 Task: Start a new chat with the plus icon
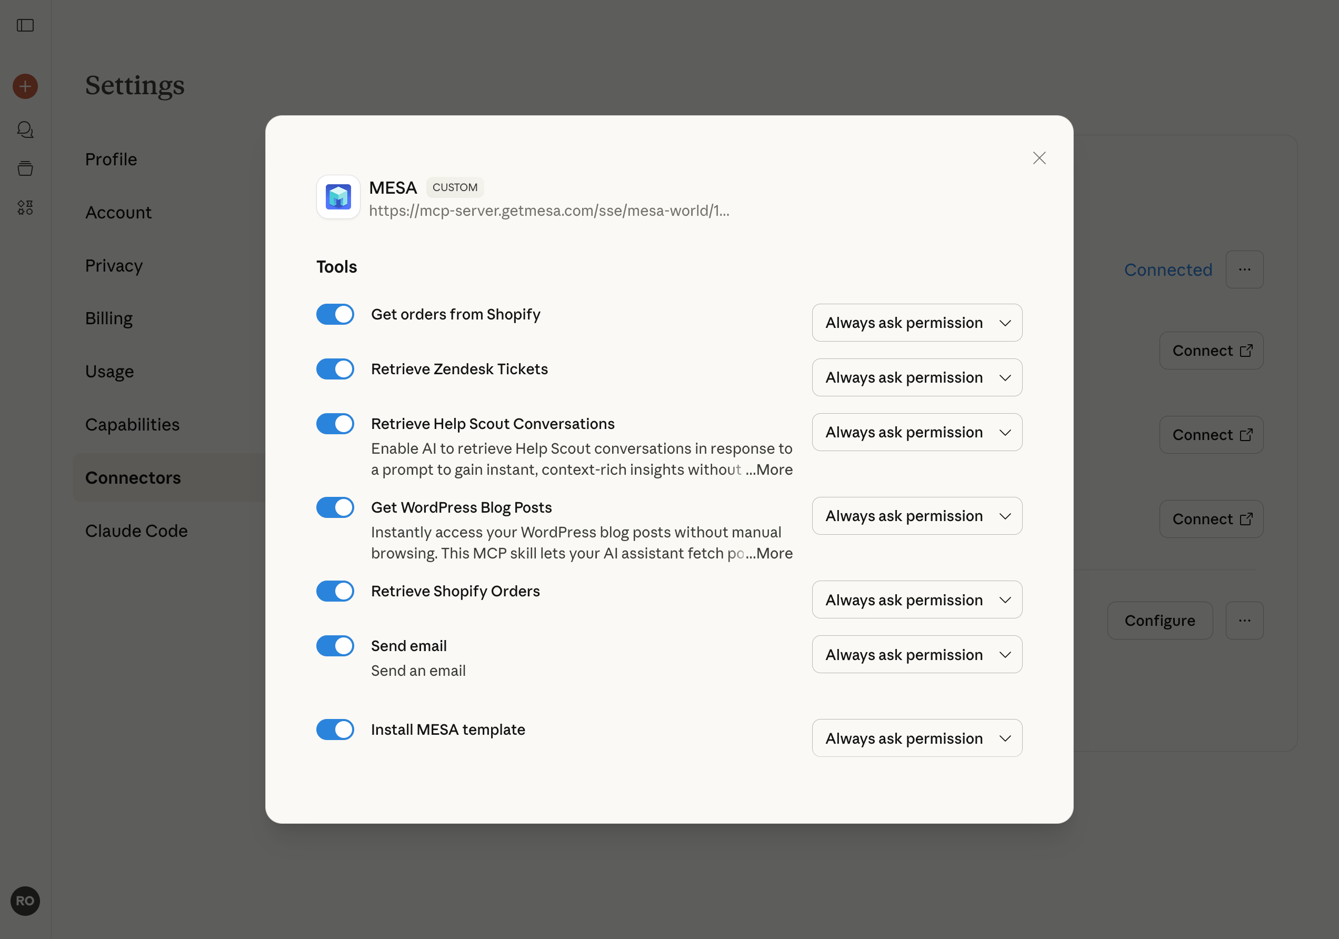[25, 86]
